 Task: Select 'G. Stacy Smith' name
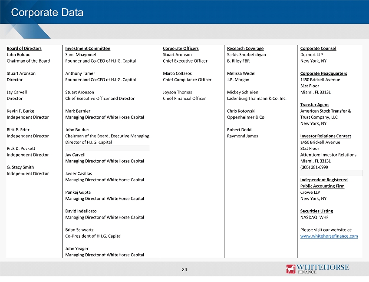20,167
